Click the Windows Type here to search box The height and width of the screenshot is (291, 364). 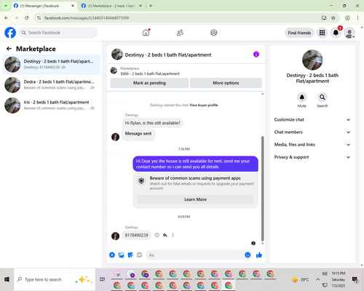tap(55, 279)
